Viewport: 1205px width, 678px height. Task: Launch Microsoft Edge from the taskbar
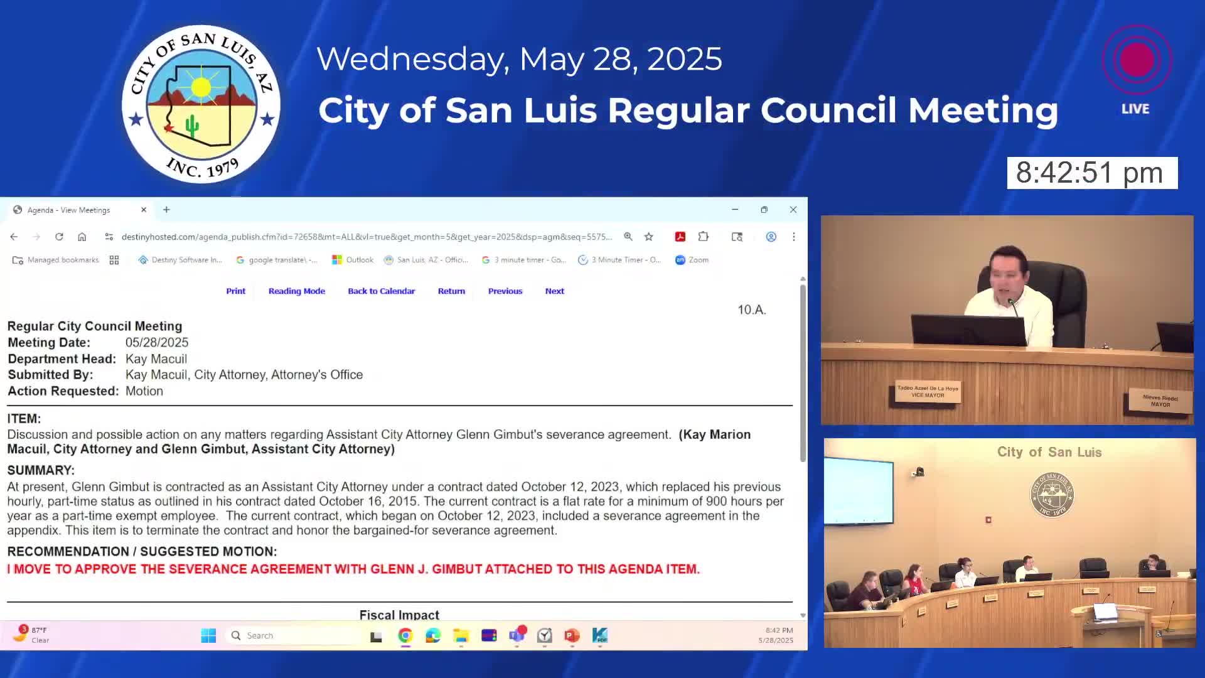[x=432, y=635]
